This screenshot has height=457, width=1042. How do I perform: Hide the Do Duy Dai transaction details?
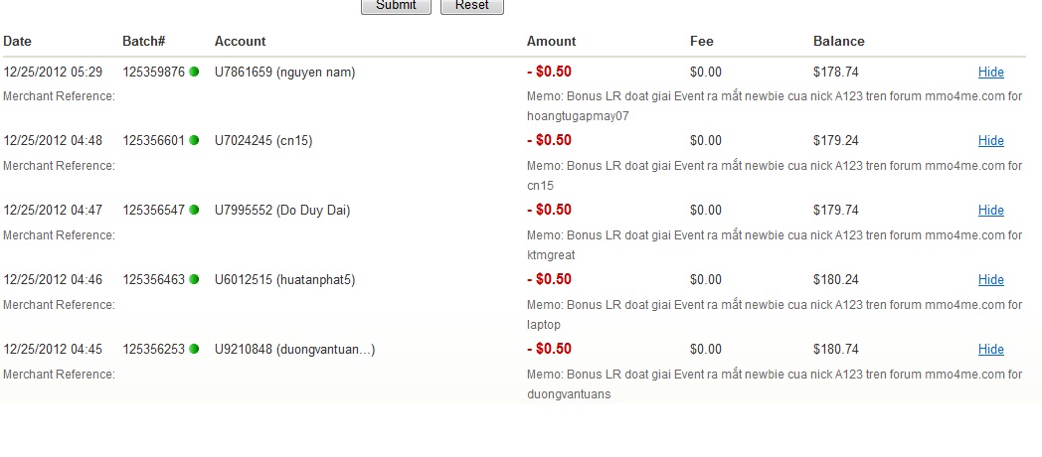(x=990, y=211)
